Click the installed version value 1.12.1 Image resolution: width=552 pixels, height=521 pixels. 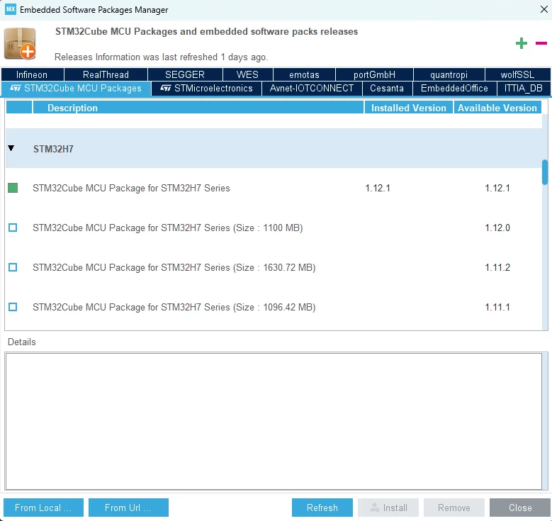click(378, 188)
